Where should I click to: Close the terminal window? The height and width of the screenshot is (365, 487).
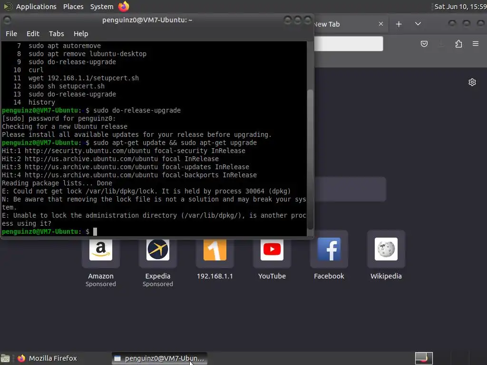point(308,20)
